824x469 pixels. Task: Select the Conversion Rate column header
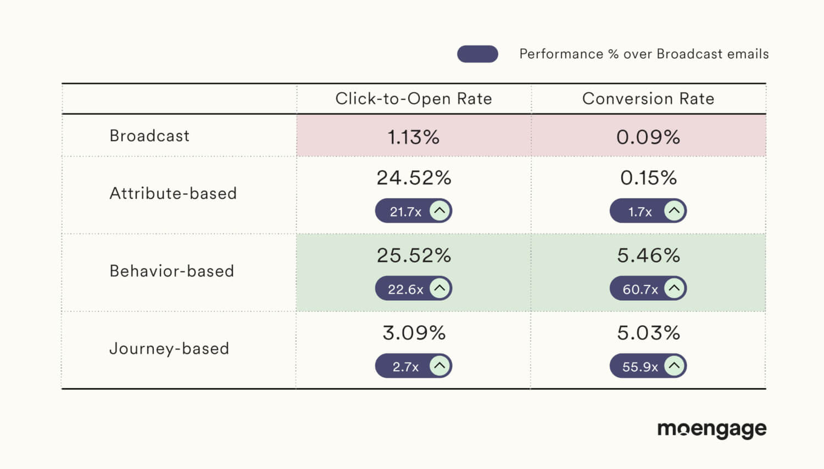[648, 99]
